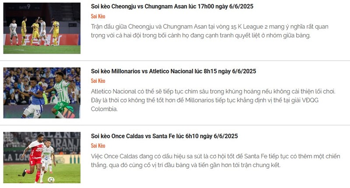Image resolution: width=350 pixels, height=188 pixels.
Task: Open the Cheongju vs Chungnam Asan article headline
Action: pyautogui.click(x=172, y=7)
